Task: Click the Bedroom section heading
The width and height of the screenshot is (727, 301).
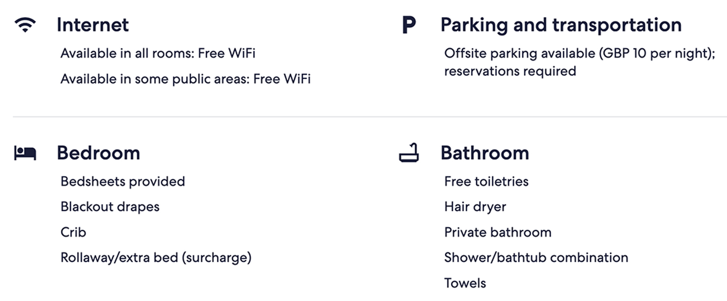Action: [99, 153]
